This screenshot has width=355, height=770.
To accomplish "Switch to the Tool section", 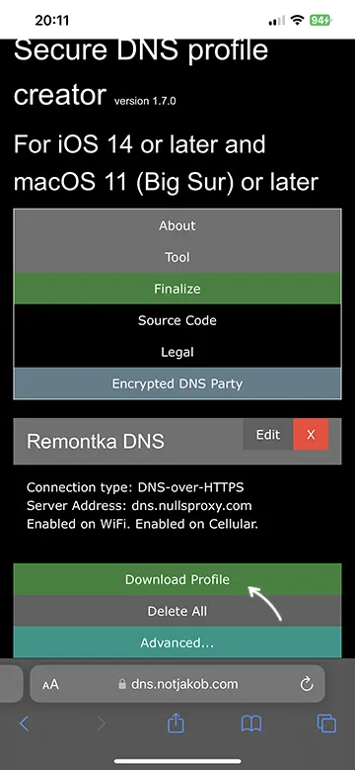I will tap(177, 257).
